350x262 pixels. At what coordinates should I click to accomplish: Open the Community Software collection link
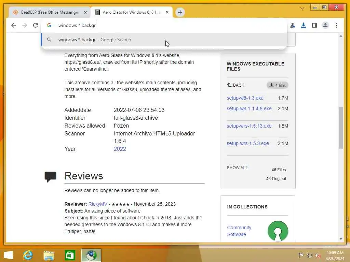(239, 231)
